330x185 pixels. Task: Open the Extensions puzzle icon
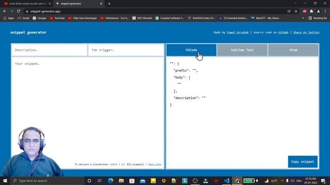[311, 11]
